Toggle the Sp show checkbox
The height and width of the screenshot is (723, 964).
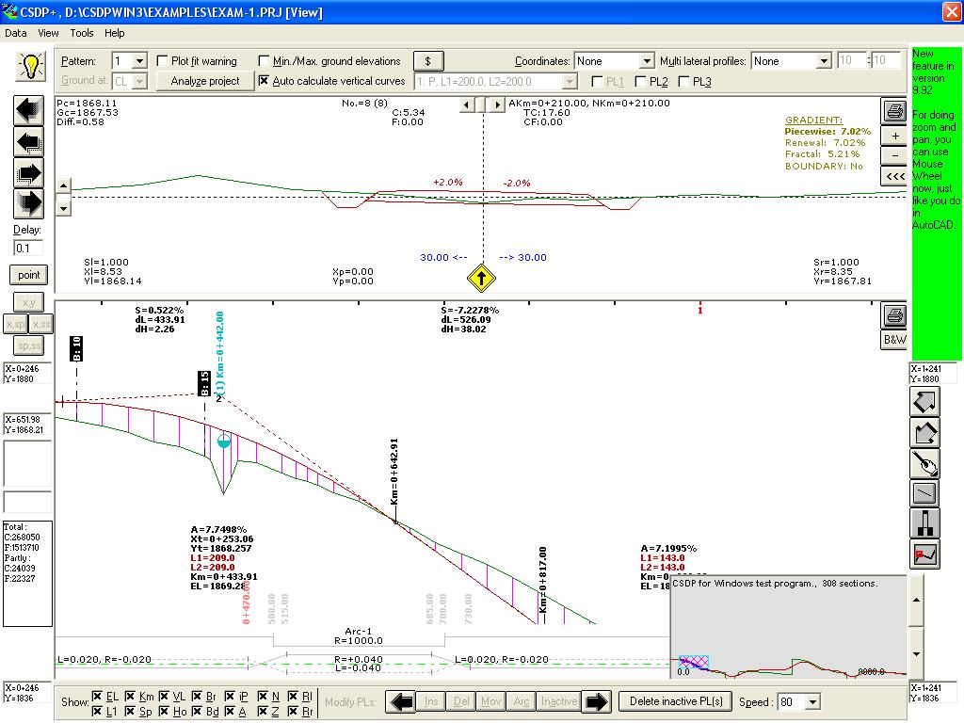pos(130,712)
